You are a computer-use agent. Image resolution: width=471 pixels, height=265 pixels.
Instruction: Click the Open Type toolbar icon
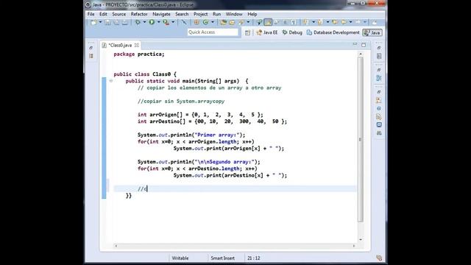tap(223, 22)
